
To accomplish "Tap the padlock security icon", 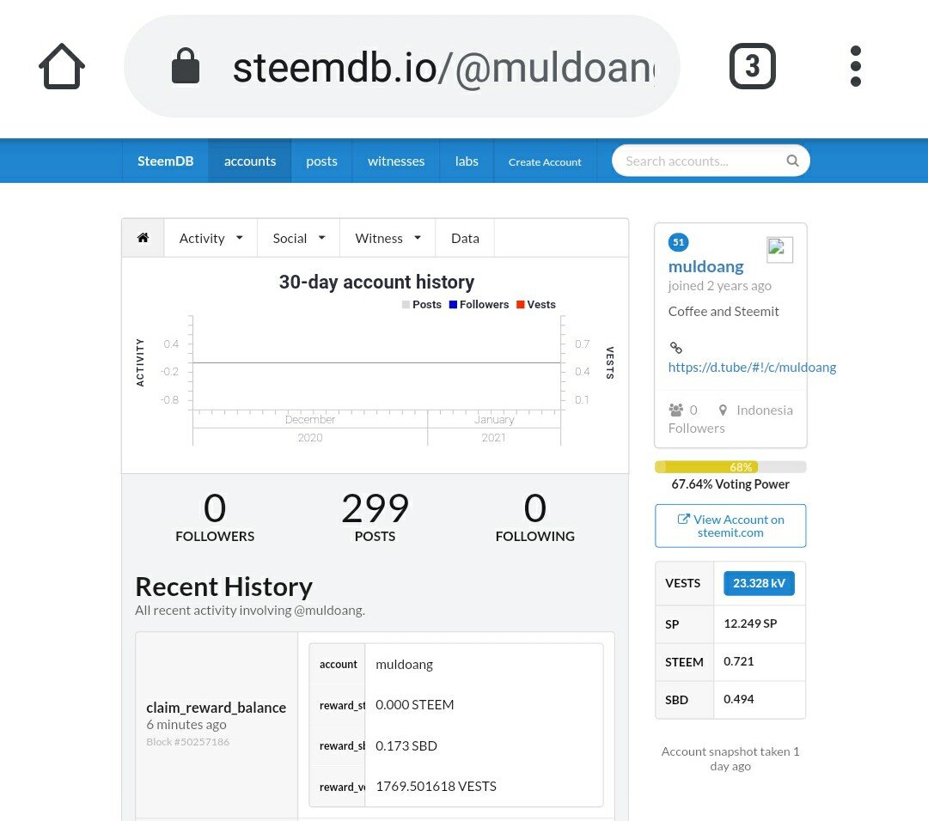I will click(x=186, y=65).
